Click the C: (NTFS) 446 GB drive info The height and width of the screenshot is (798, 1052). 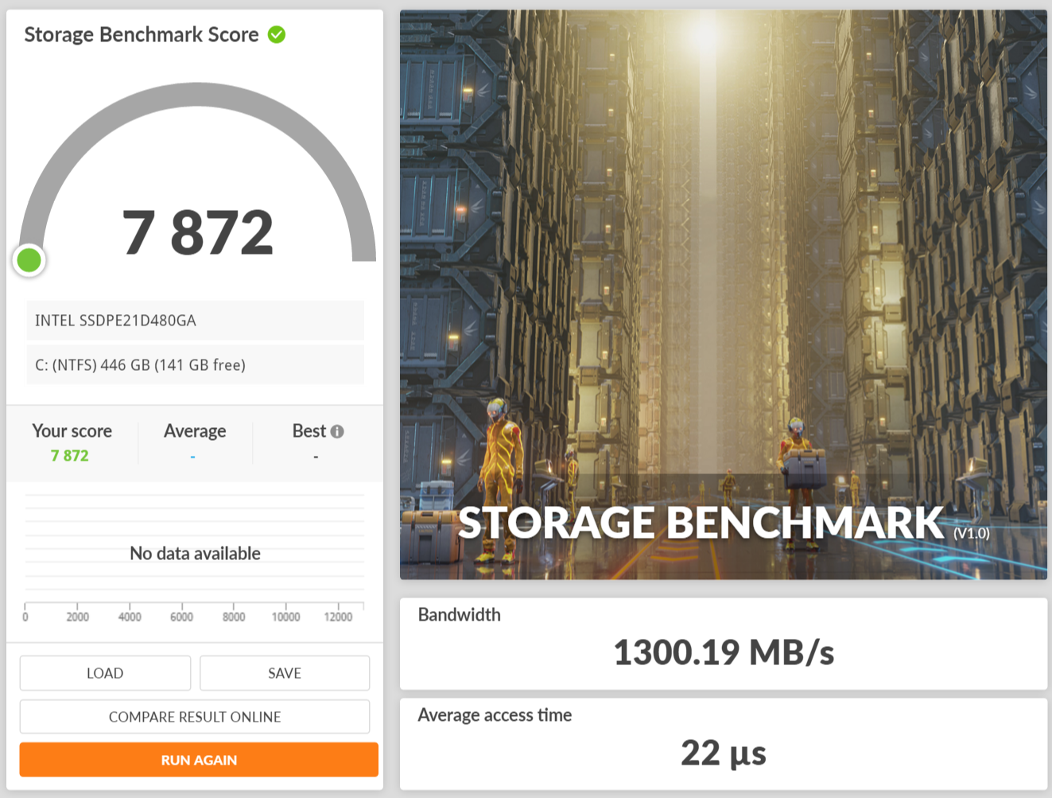click(x=196, y=364)
